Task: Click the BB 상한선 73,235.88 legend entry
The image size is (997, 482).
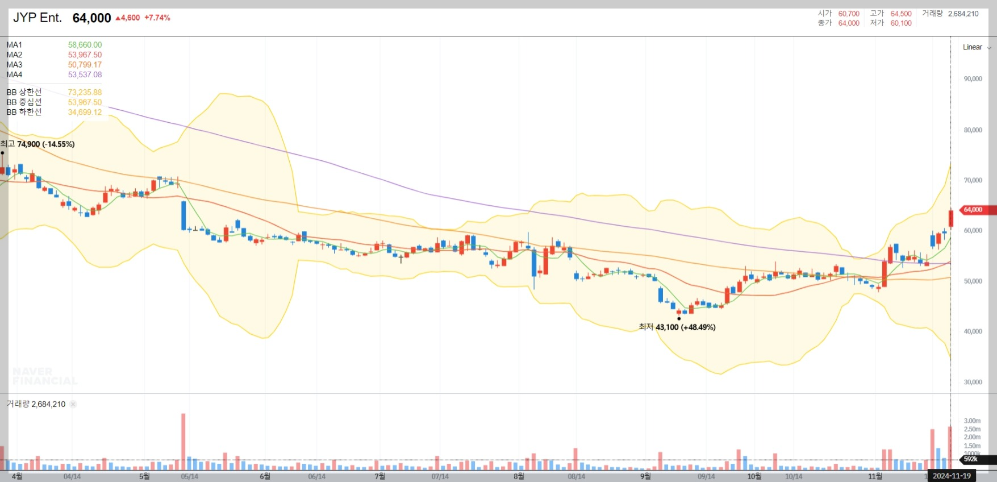Action: (x=54, y=92)
